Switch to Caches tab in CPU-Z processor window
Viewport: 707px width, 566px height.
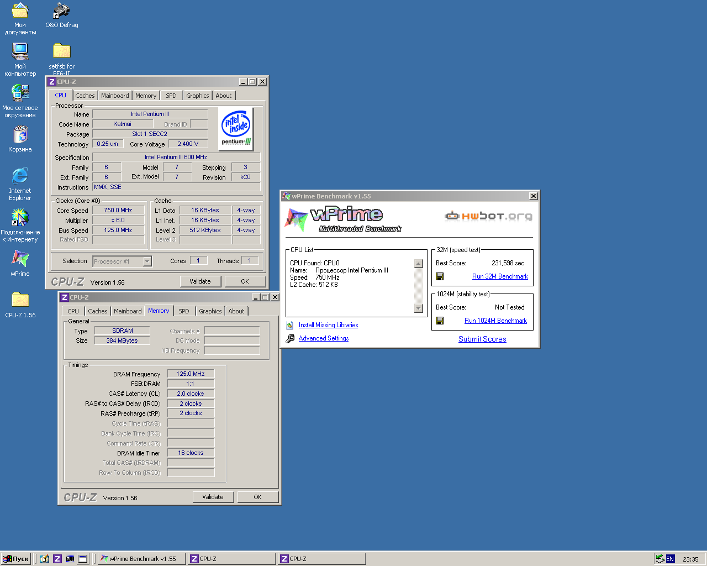[85, 96]
